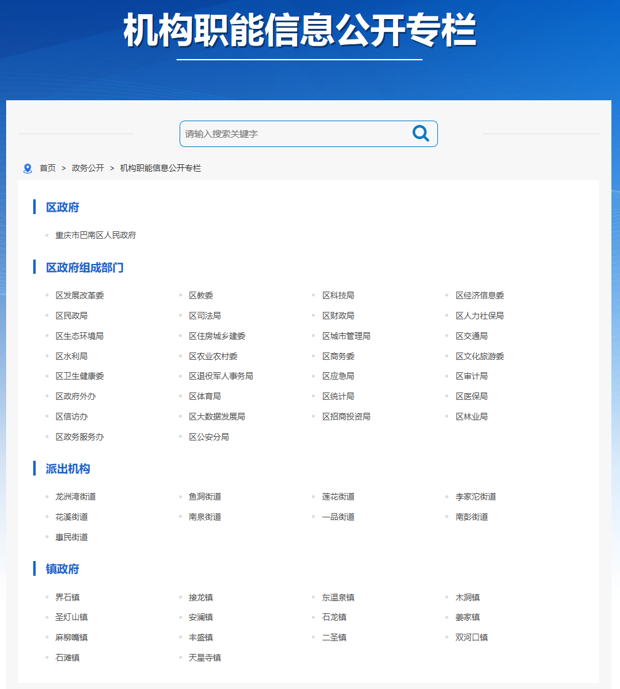The height and width of the screenshot is (689, 620).
Task: Open 区卫生健康委 link
Action: [79, 376]
